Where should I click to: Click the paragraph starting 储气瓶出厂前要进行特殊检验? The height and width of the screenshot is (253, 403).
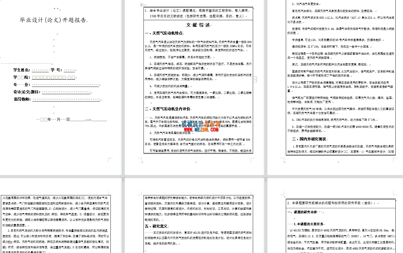(340, 100)
